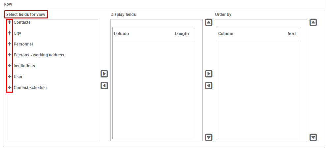Move Order by column down

pyautogui.click(x=313, y=137)
